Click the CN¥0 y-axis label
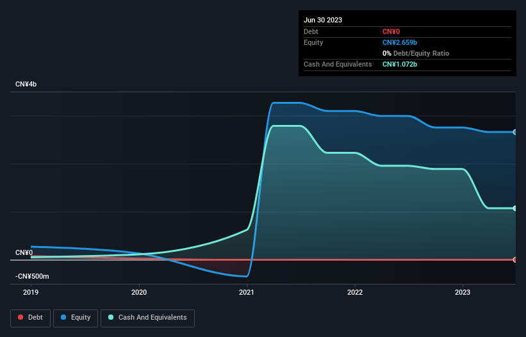 (24, 252)
